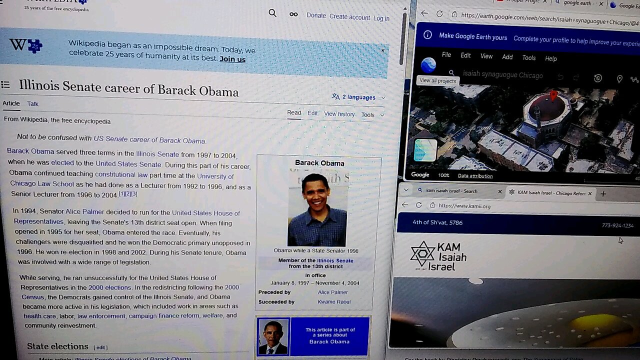Expand the tab list chevron in lower browser
The image size is (640, 360).
(x=406, y=190)
